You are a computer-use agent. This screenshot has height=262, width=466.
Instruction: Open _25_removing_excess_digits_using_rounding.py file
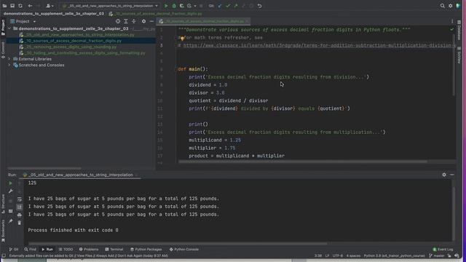click(71, 47)
